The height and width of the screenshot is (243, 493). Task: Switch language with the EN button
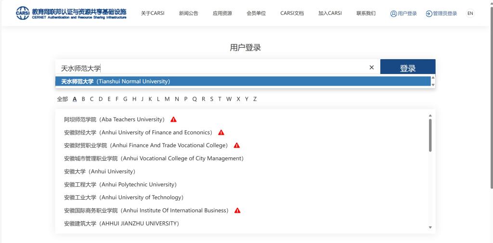coord(470,13)
